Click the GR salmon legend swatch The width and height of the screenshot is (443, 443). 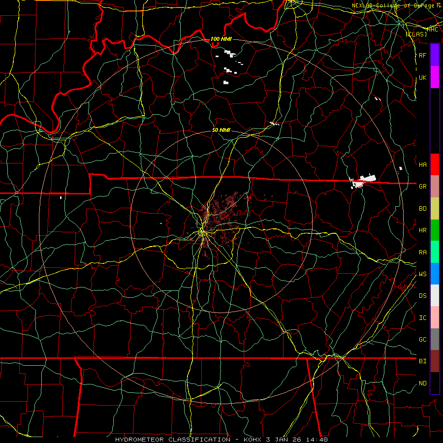click(x=435, y=187)
